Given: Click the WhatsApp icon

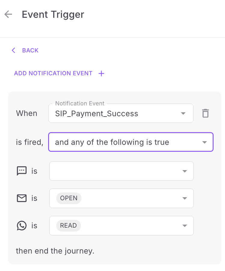Looking at the screenshot, I should click(x=22, y=226).
